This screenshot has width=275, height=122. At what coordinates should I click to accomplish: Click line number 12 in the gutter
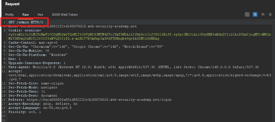tap(4, 83)
